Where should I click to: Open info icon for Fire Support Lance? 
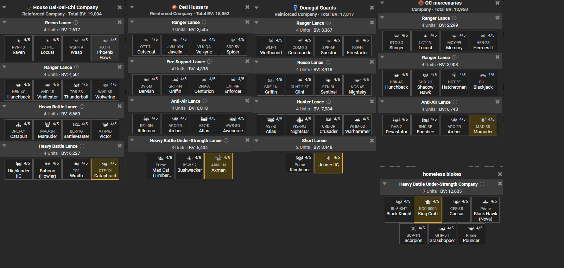209,62
